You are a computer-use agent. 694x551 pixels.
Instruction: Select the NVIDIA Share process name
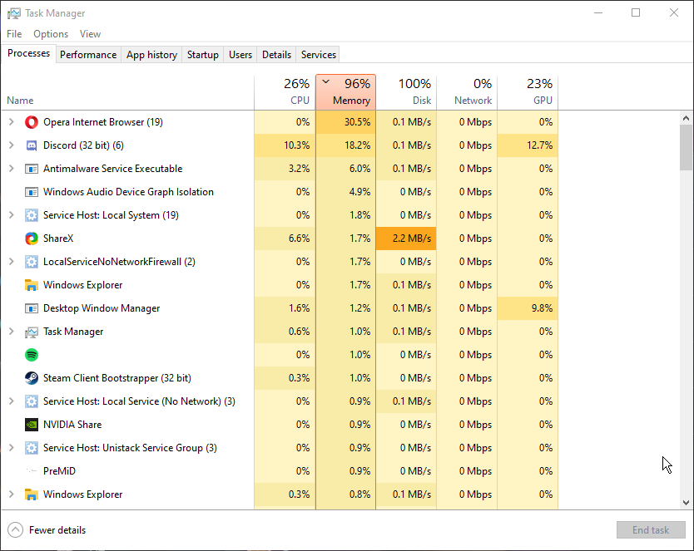pos(72,425)
